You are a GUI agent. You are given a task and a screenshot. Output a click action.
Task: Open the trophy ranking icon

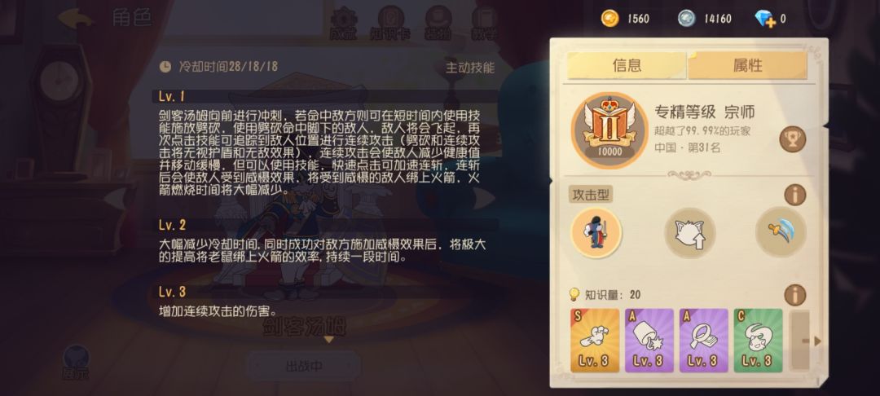coord(793,139)
